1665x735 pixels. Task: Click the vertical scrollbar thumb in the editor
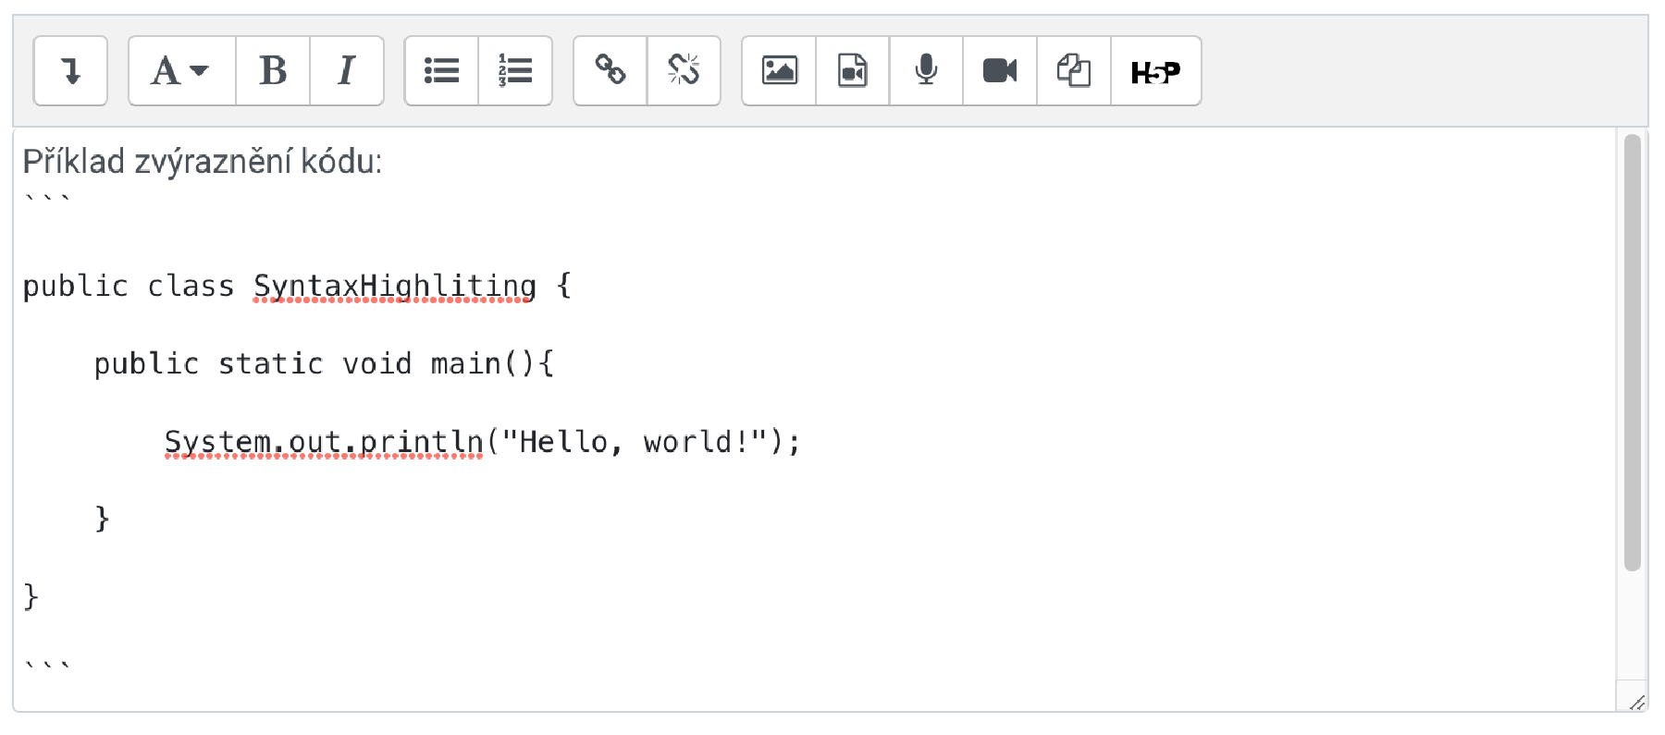point(1633,352)
